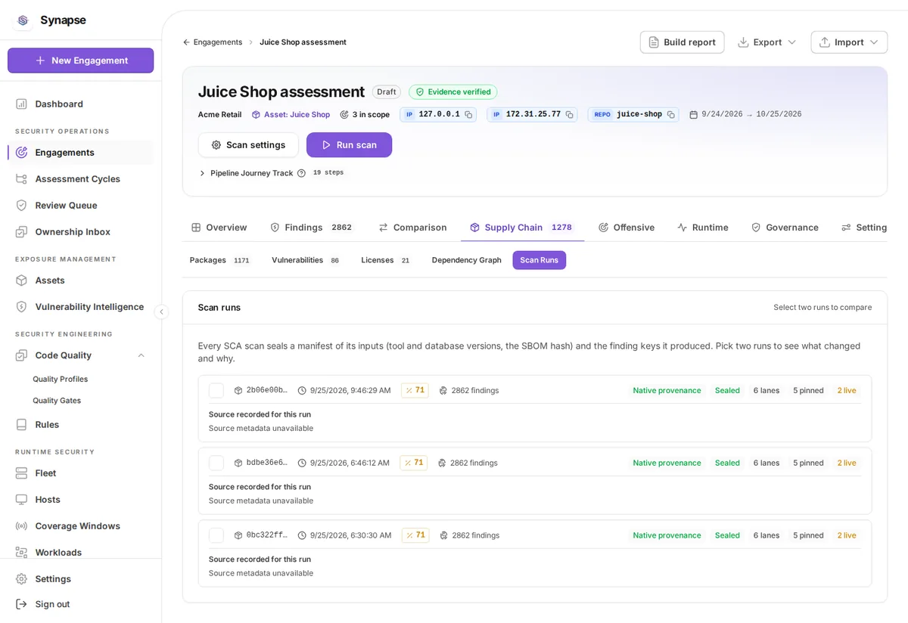Viewport: 908px width, 623px height.
Task: Open the Governance tab
Action: [x=785, y=228]
